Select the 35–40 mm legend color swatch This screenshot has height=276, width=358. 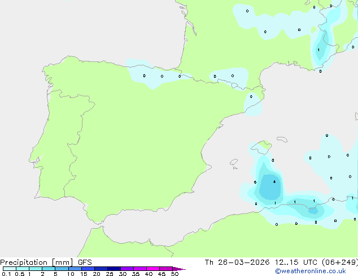coord(140,269)
